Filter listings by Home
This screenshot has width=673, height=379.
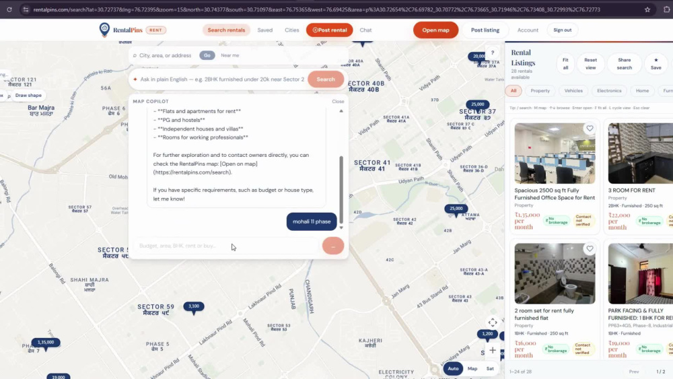pyautogui.click(x=642, y=91)
